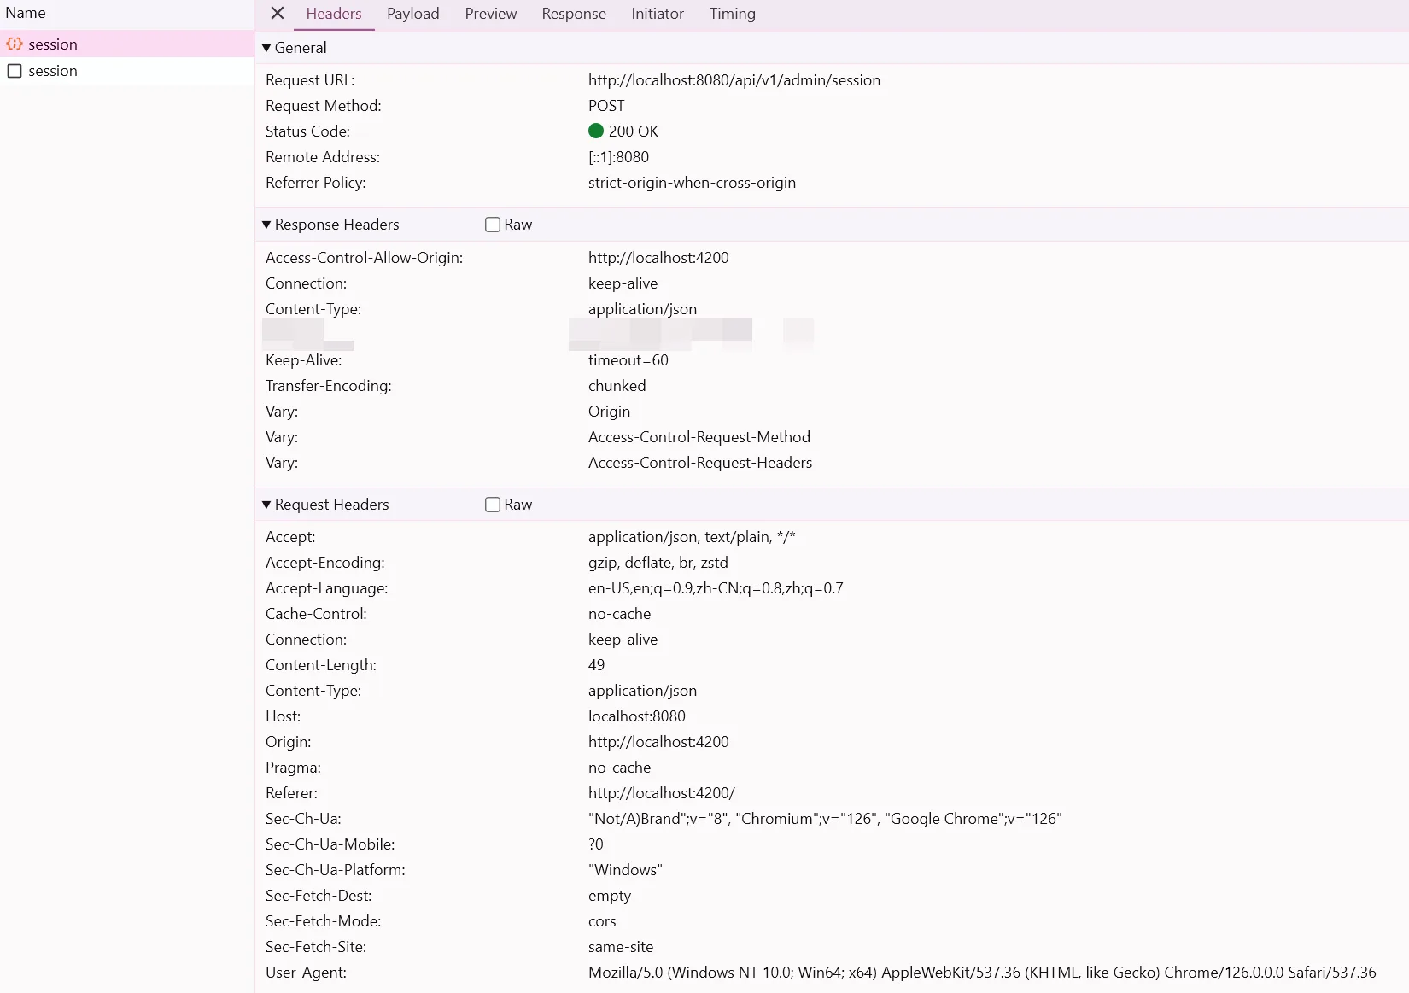
Task: Click the timeout=60 Keep-Alive value
Action: (x=628, y=360)
